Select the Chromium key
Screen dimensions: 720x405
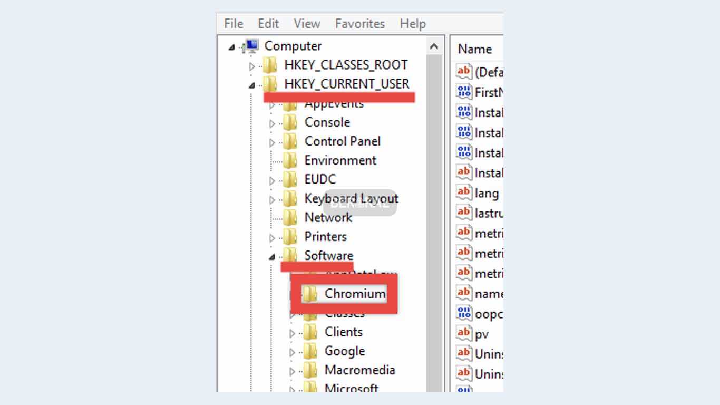point(355,294)
